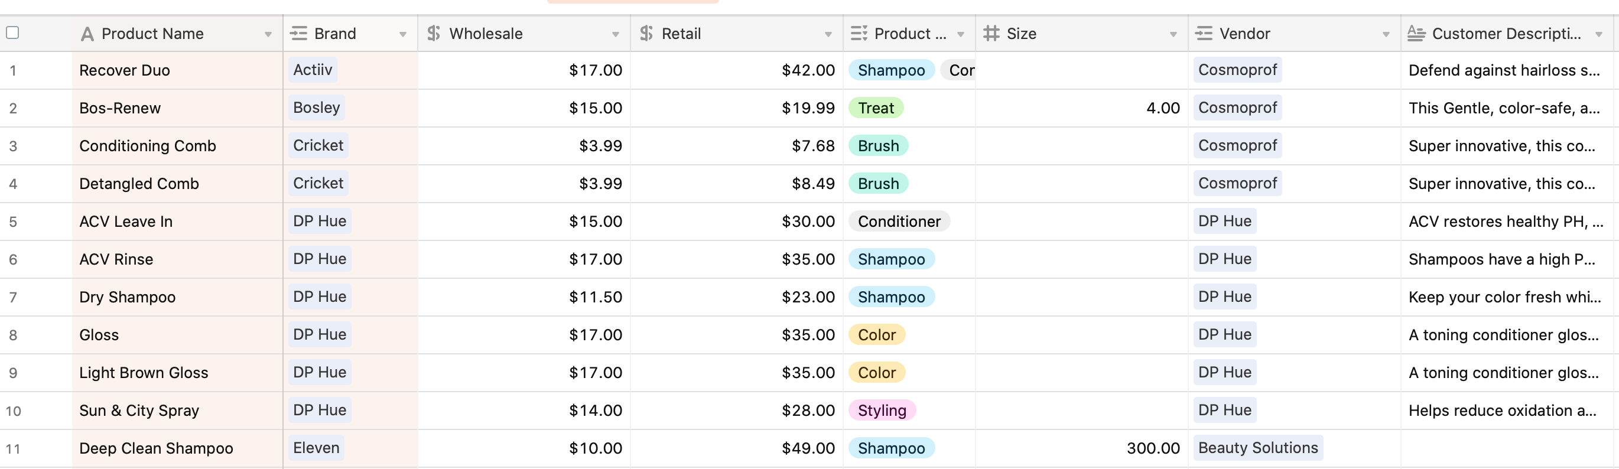
Task: Click the green Treat category pill
Action: pos(876,108)
